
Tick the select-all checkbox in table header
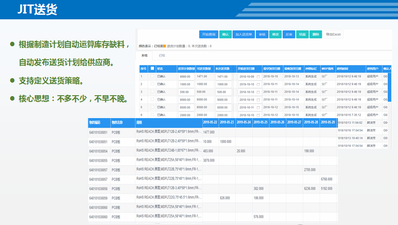click(152, 69)
